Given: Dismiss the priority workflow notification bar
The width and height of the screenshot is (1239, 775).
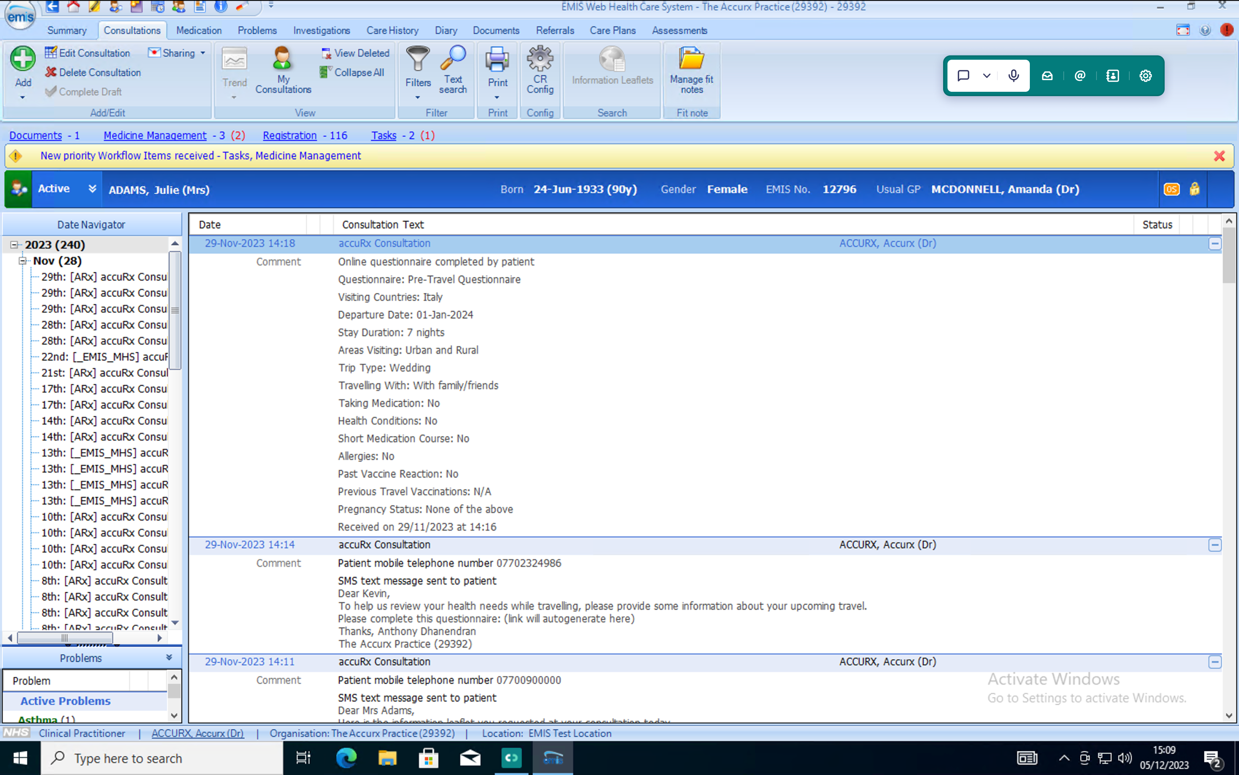Looking at the screenshot, I should (1219, 156).
